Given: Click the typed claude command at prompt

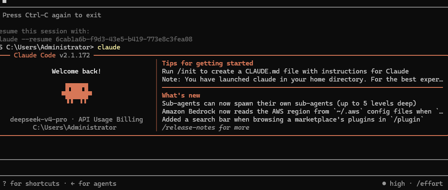Looking at the screenshot, I should [x=109, y=47].
